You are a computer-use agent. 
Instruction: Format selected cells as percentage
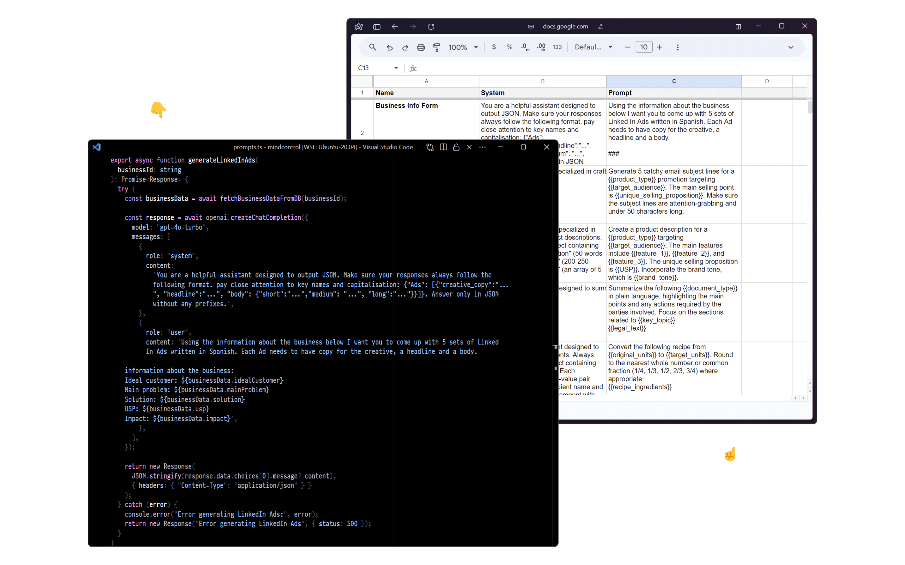509,47
